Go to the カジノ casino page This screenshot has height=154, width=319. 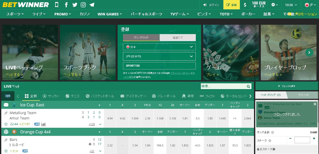click(x=84, y=14)
